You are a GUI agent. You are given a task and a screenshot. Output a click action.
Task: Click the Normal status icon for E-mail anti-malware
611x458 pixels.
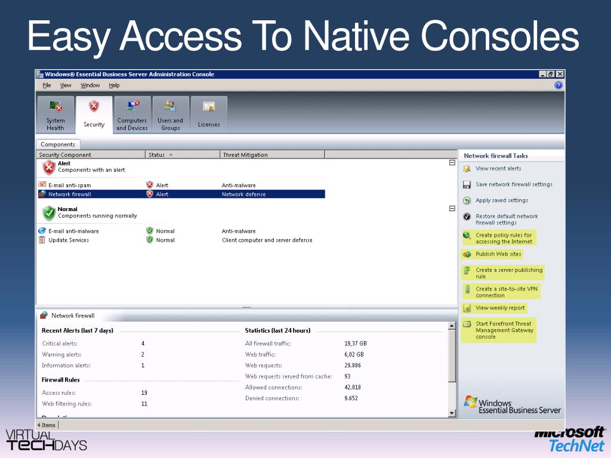[150, 231]
